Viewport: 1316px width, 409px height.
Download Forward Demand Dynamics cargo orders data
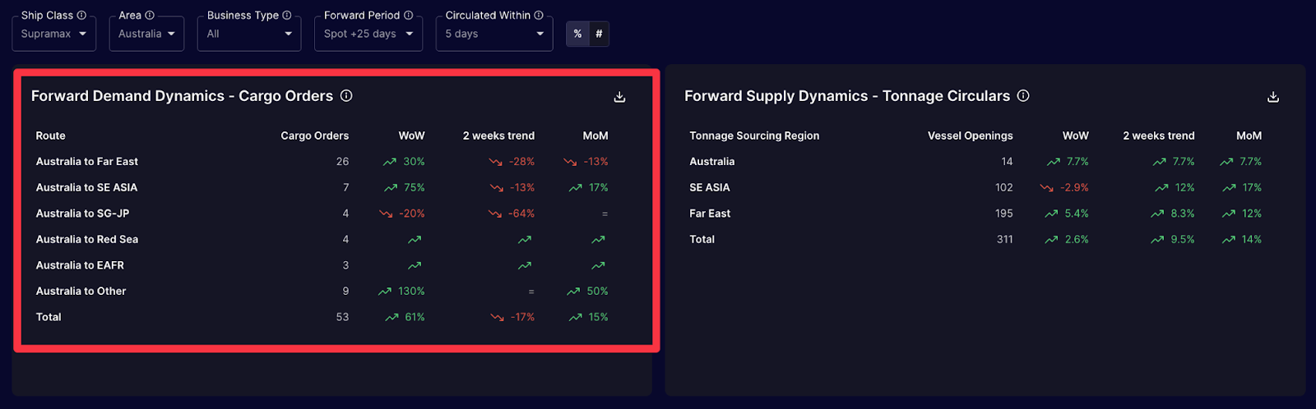click(620, 97)
